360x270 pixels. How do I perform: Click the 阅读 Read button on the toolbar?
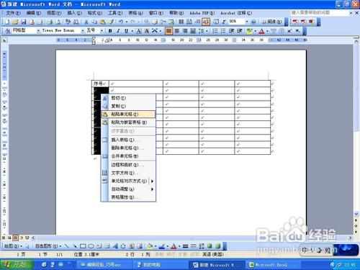pyautogui.click(x=271, y=22)
